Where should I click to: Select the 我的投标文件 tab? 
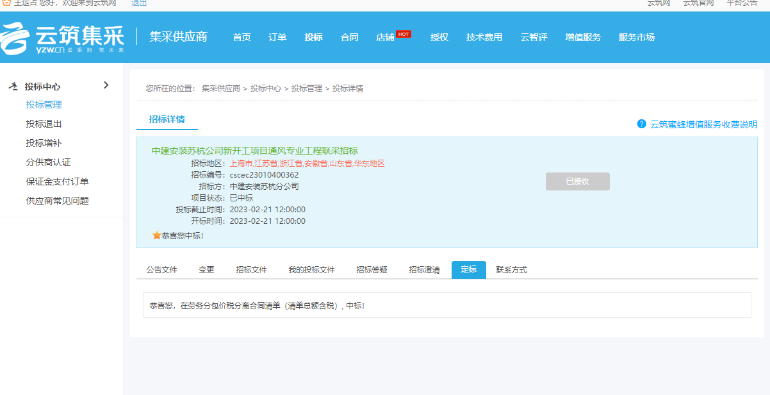pos(311,270)
